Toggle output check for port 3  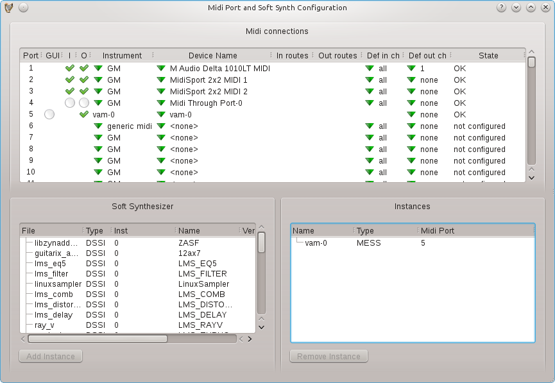[84, 91]
